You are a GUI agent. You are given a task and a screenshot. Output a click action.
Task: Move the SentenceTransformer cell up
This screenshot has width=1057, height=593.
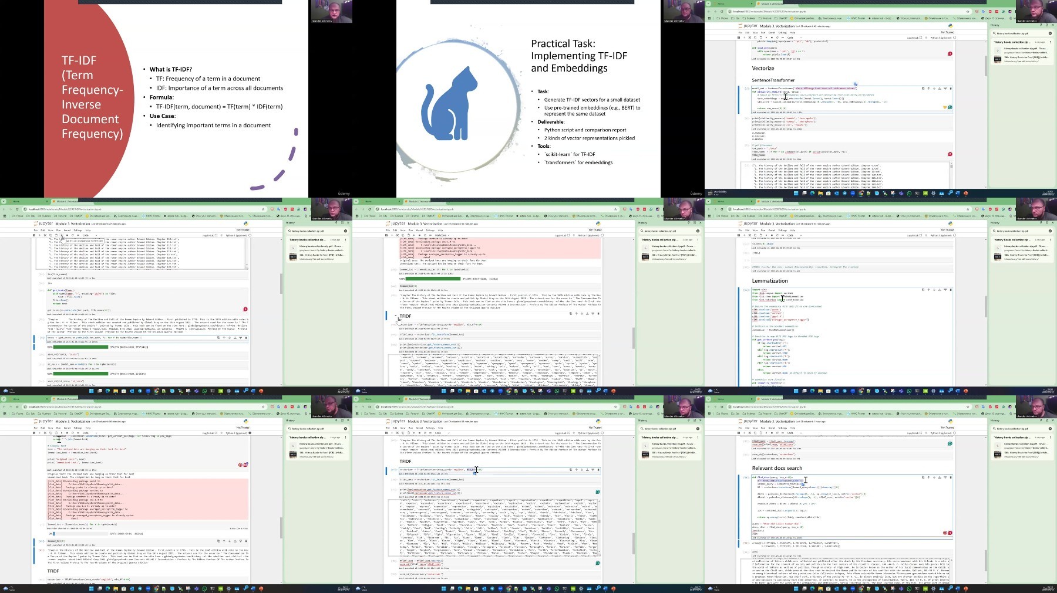pyautogui.click(x=929, y=89)
